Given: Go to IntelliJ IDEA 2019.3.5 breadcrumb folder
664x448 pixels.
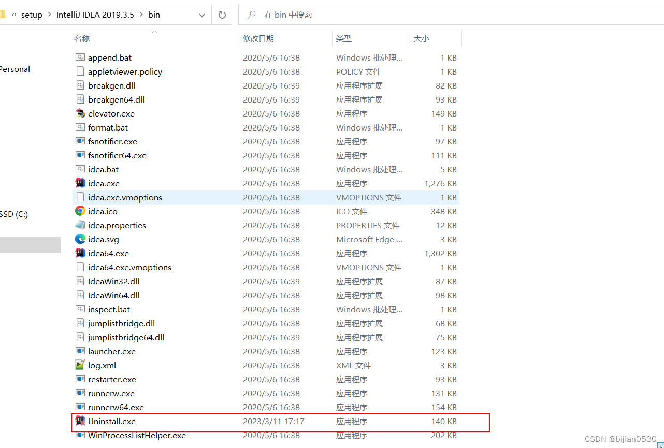Looking at the screenshot, I should click(x=94, y=15).
